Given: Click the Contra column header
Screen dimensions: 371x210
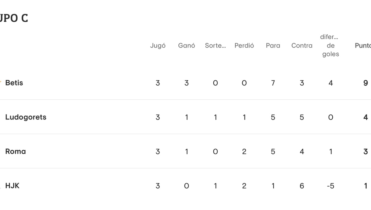Looking at the screenshot, I should [302, 45].
